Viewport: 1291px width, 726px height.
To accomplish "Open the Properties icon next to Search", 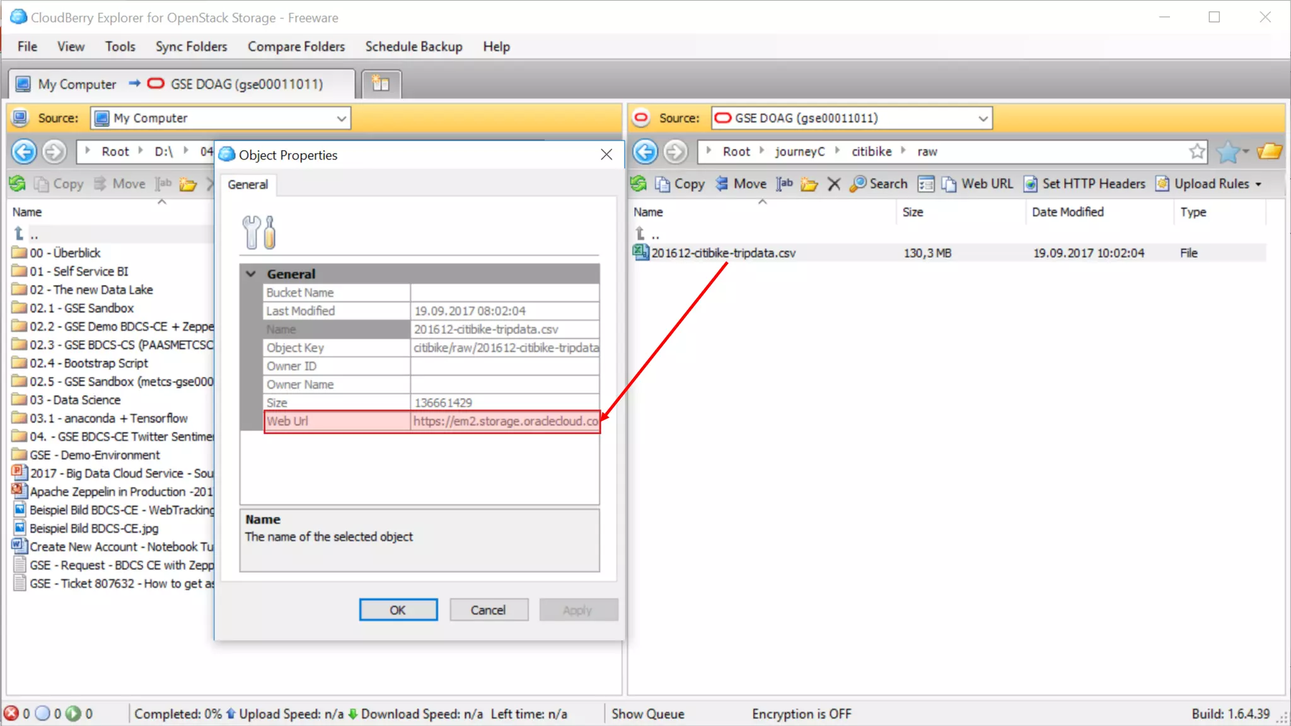I will (x=926, y=183).
